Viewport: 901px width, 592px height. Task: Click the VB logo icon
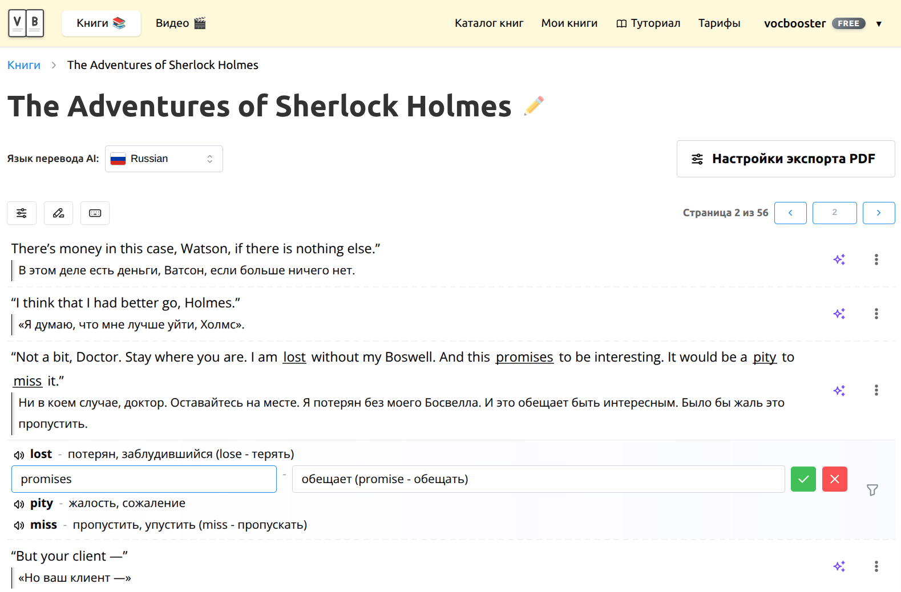tap(26, 23)
